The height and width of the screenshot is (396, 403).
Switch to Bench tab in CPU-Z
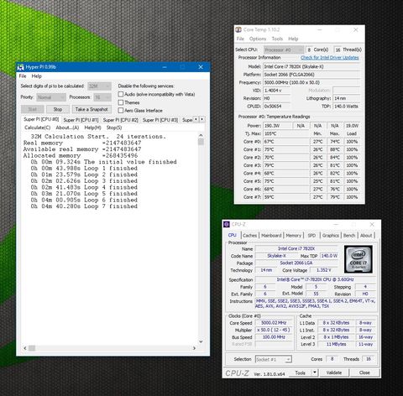tap(349, 236)
